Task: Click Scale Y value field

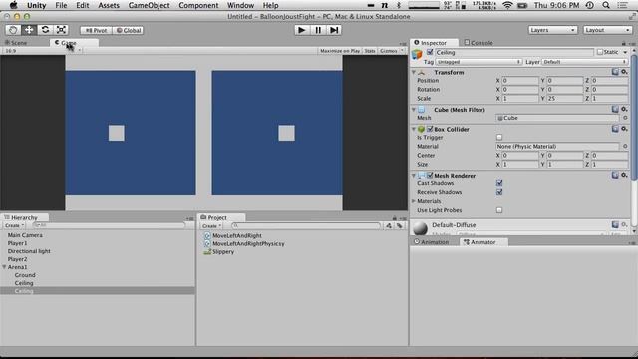Action: tap(565, 98)
